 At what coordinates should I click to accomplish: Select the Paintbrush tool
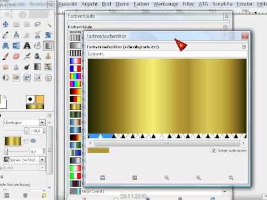[x=6, y=56]
